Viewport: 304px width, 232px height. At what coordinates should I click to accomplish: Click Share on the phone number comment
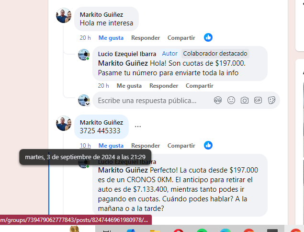click(x=181, y=146)
